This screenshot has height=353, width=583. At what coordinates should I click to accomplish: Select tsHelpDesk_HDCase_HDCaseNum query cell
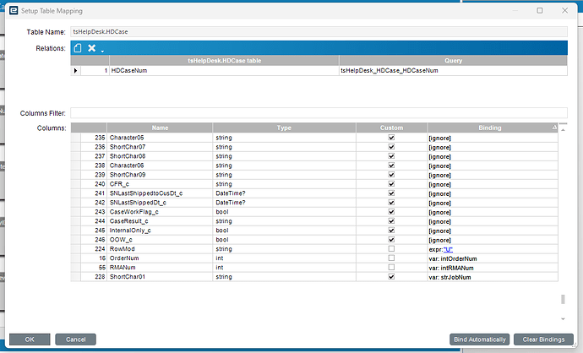[x=453, y=71]
